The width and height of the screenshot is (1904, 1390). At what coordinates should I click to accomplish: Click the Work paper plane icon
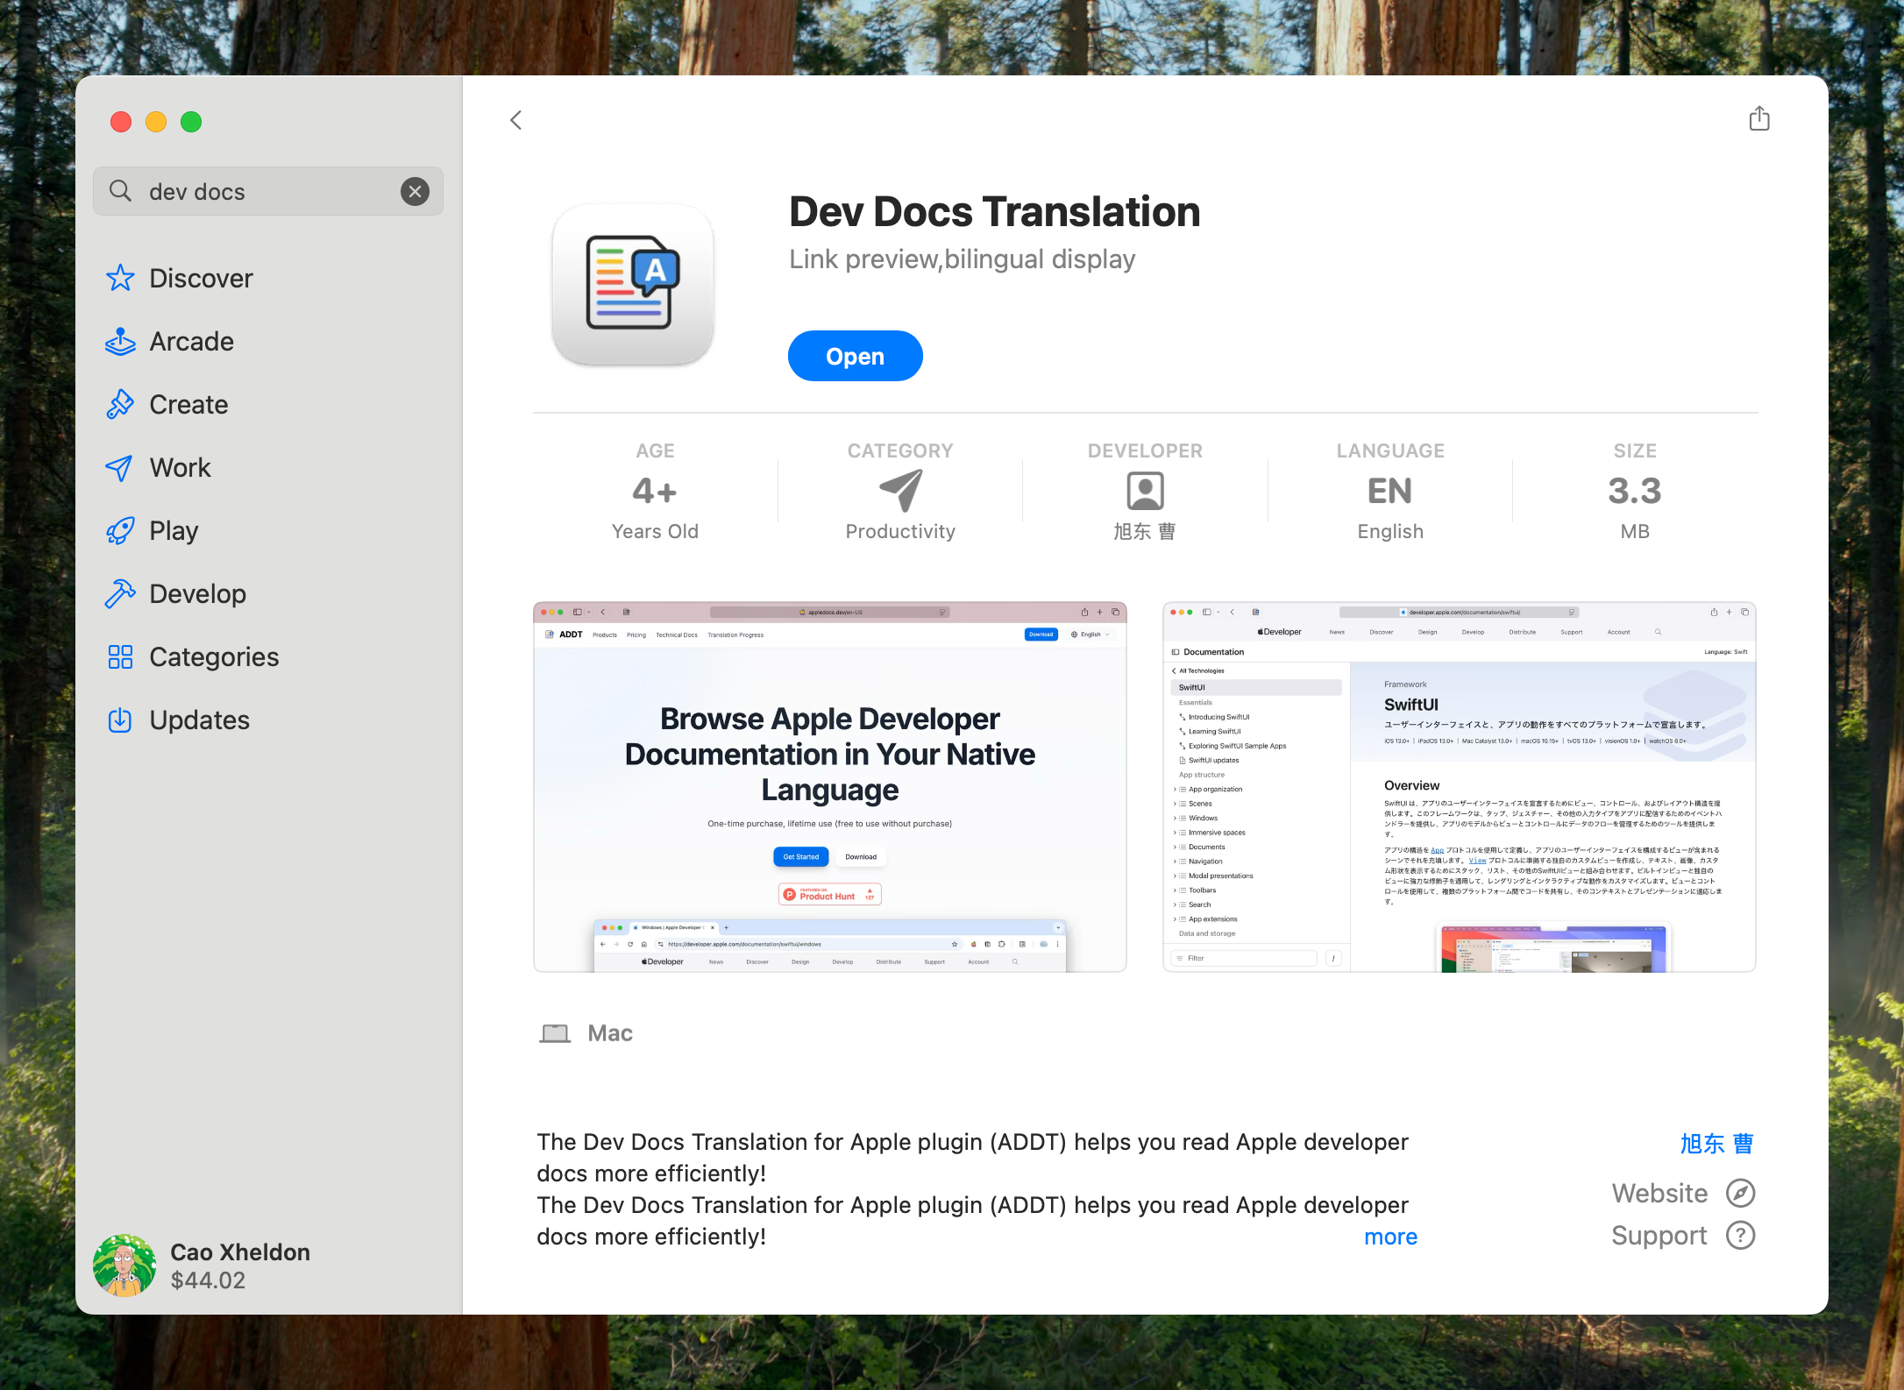(119, 468)
